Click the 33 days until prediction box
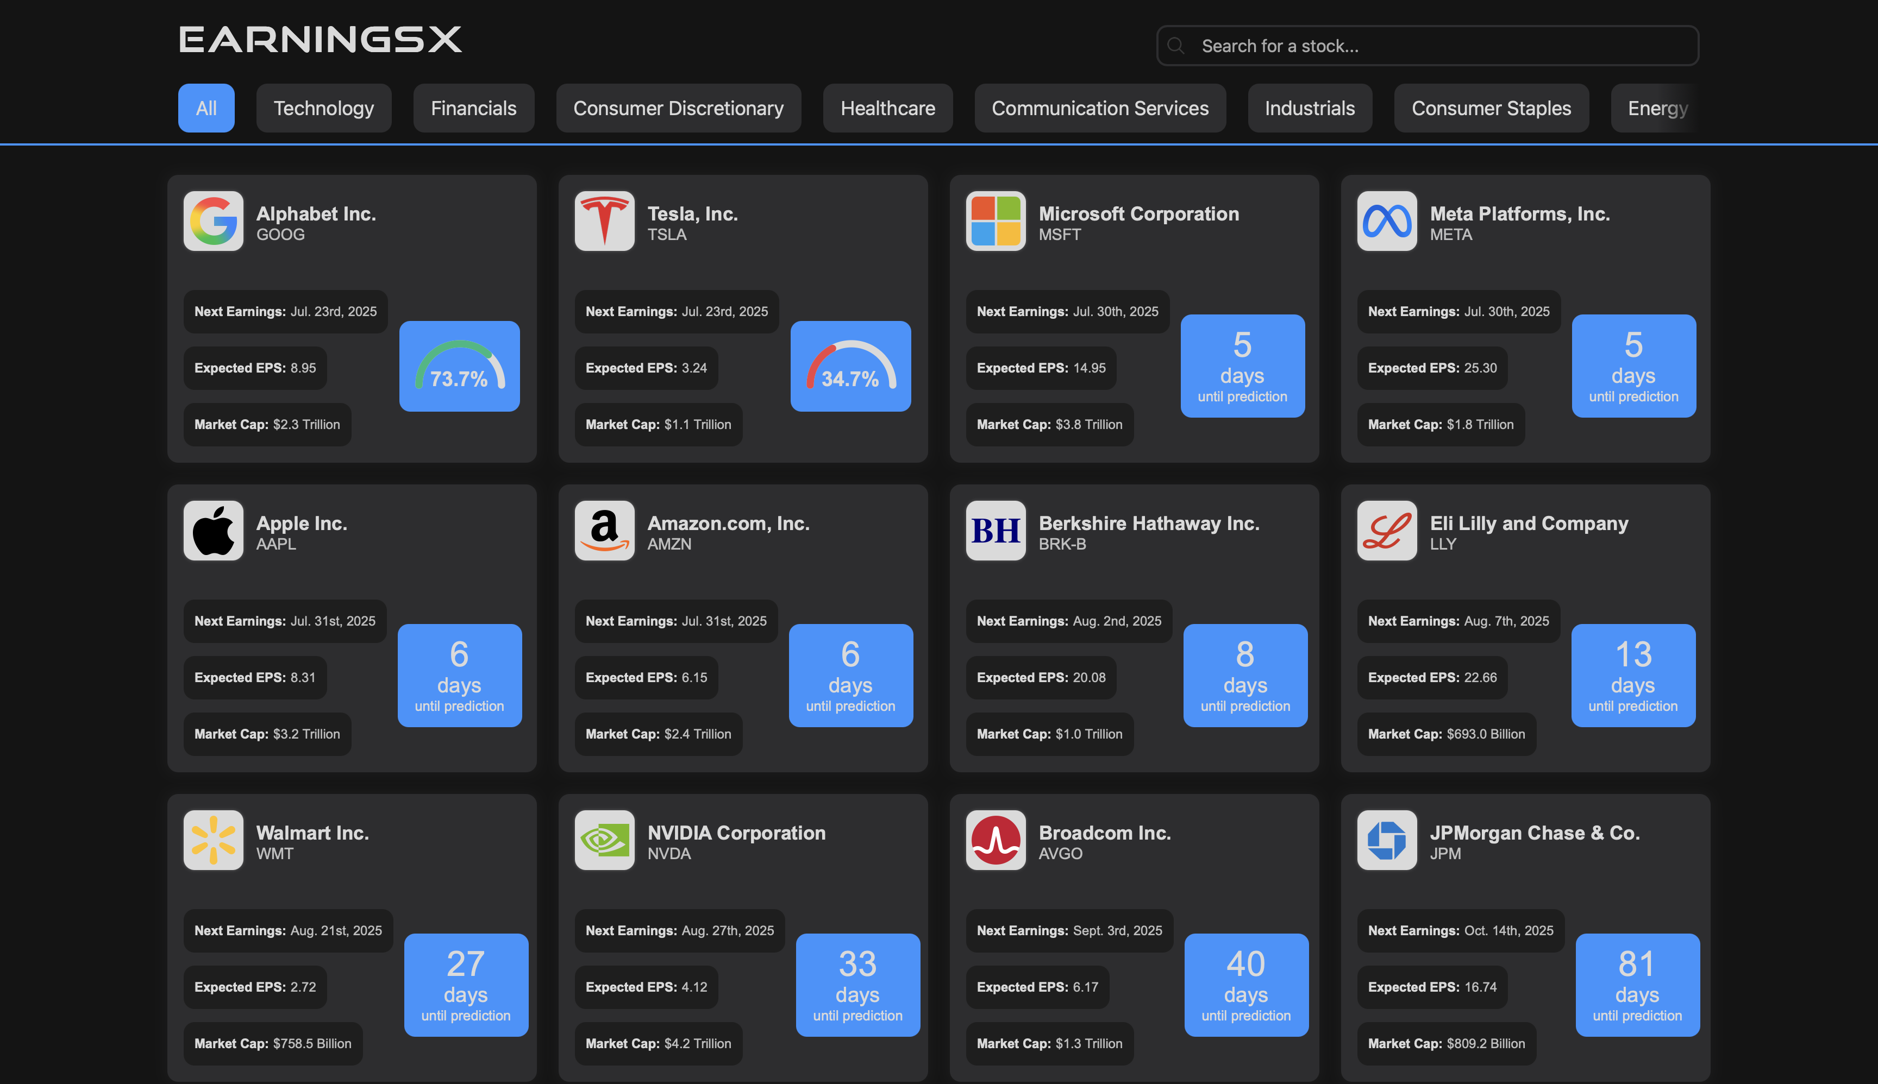 (x=857, y=984)
